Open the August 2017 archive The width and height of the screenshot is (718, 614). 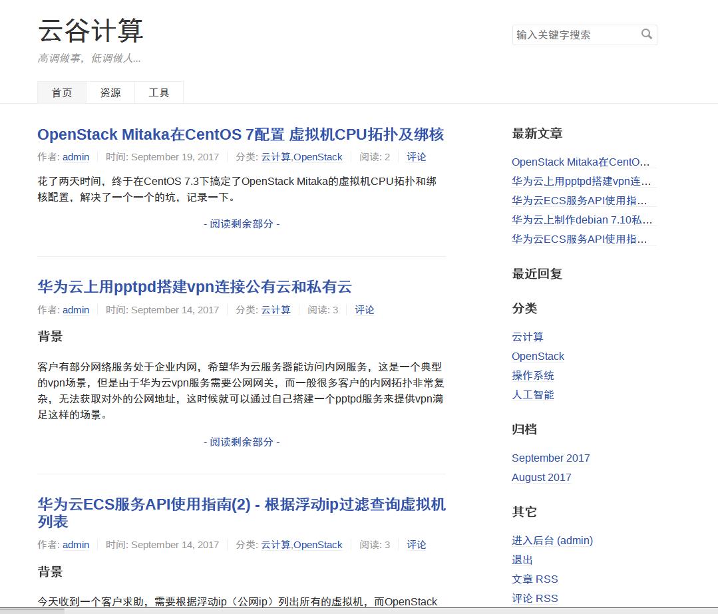coord(541,477)
